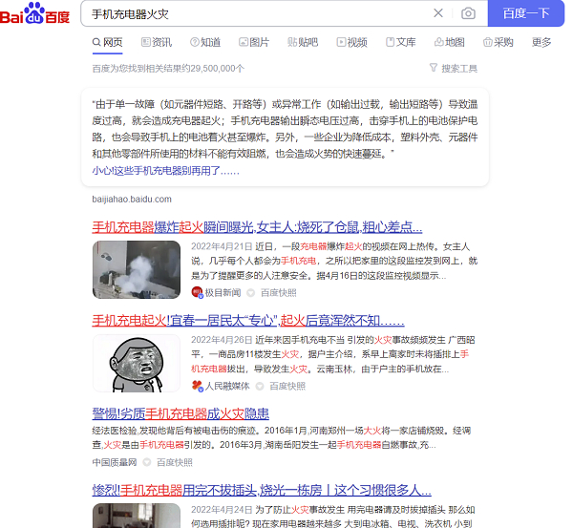Click the 百度一下 search button
This screenshot has width=573, height=528.
(x=526, y=13)
